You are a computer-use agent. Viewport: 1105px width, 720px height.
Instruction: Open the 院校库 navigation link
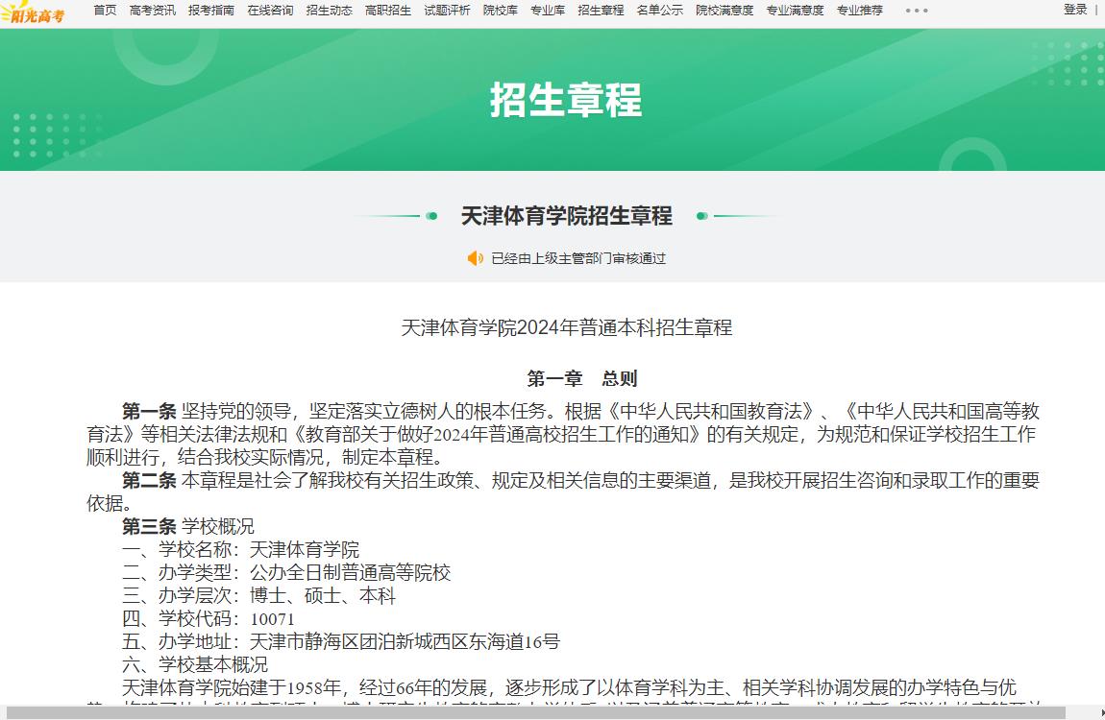(501, 10)
